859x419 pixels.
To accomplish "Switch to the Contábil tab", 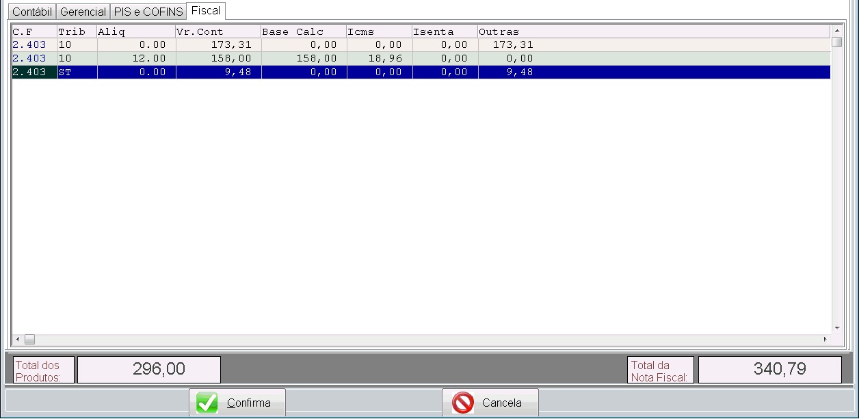I will point(32,12).
